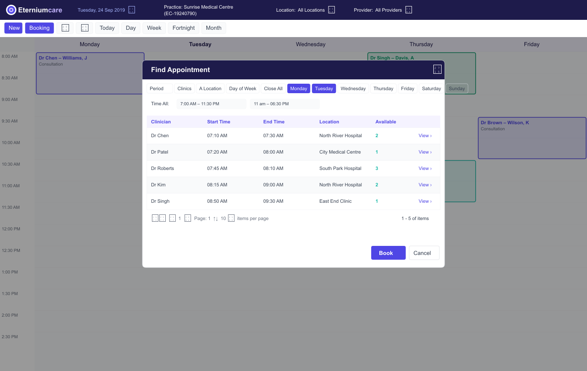The image size is (587, 371).
Task: Click the 7:00 AM – 11:30 PM time range field
Action: coord(211,104)
